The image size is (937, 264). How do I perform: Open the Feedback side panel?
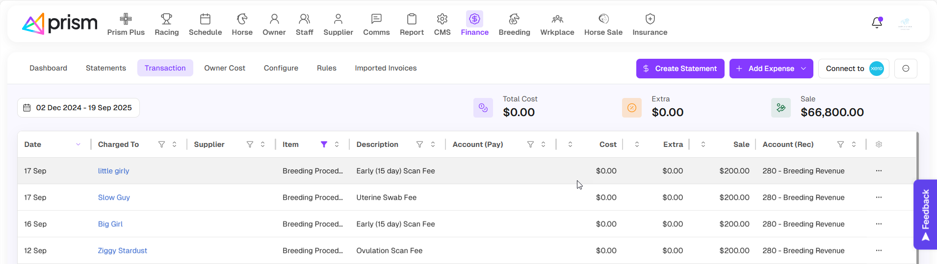point(925,215)
